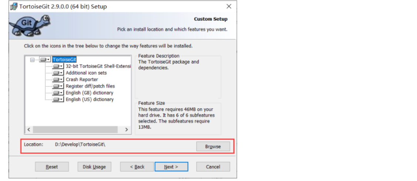Click the feature tree's right scroll arrow
Screen dimensions: 417x181
coord(127,130)
